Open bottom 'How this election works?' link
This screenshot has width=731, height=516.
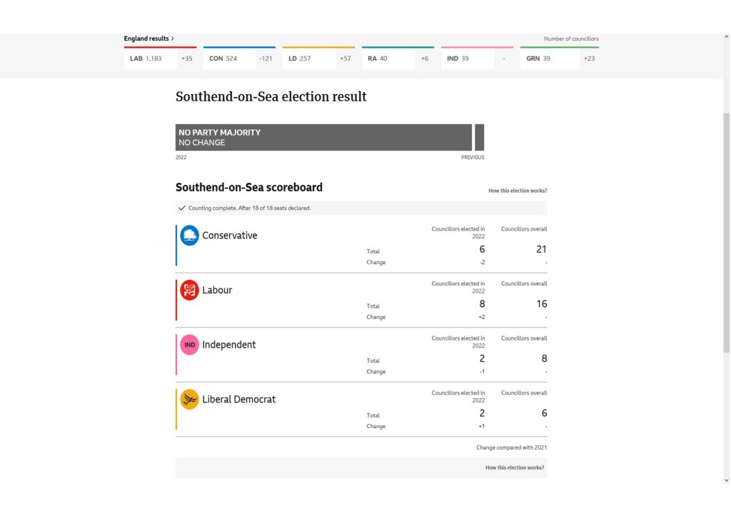click(515, 467)
